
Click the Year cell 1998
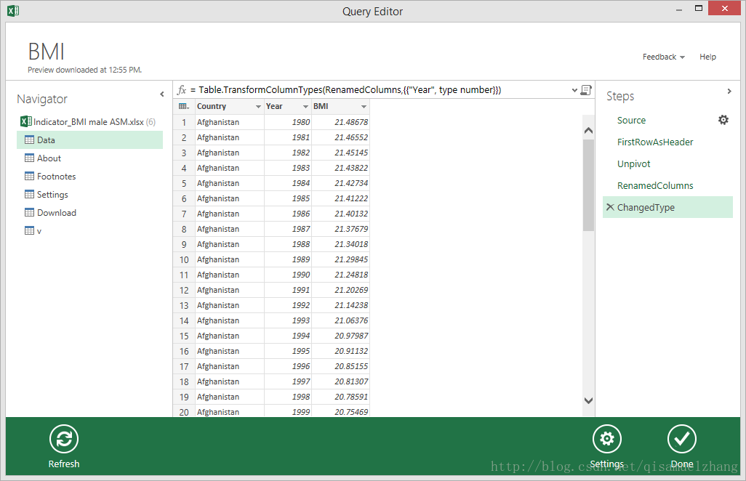click(x=287, y=397)
